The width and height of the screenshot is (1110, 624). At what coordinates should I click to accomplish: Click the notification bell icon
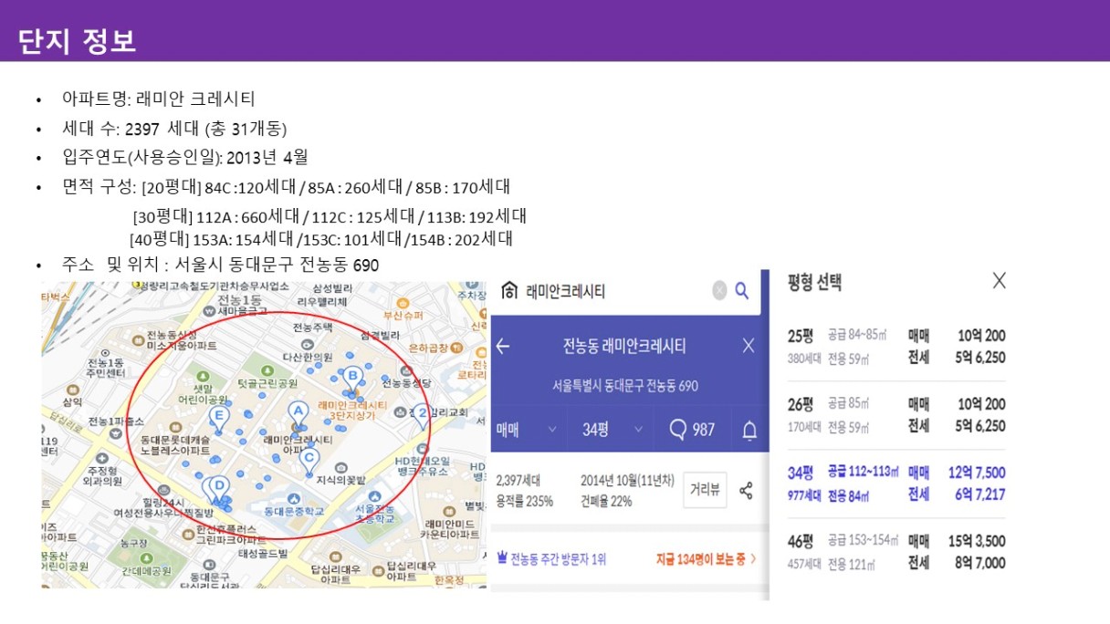point(749,430)
